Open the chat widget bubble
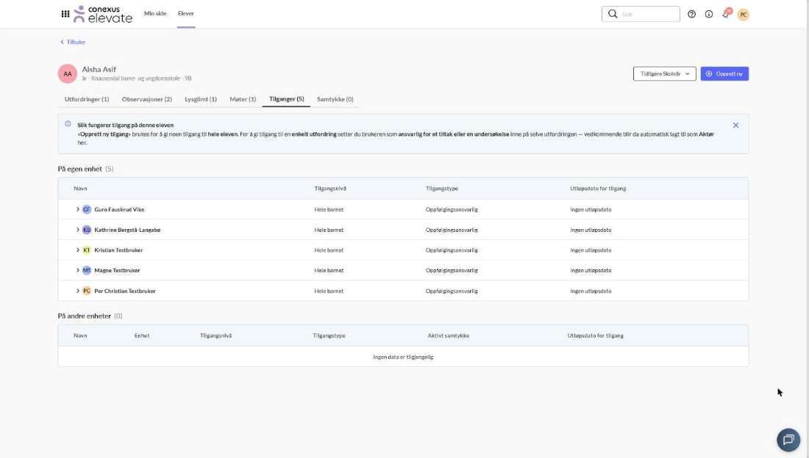This screenshot has height=458, width=809. pyautogui.click(x=788, y=440)
